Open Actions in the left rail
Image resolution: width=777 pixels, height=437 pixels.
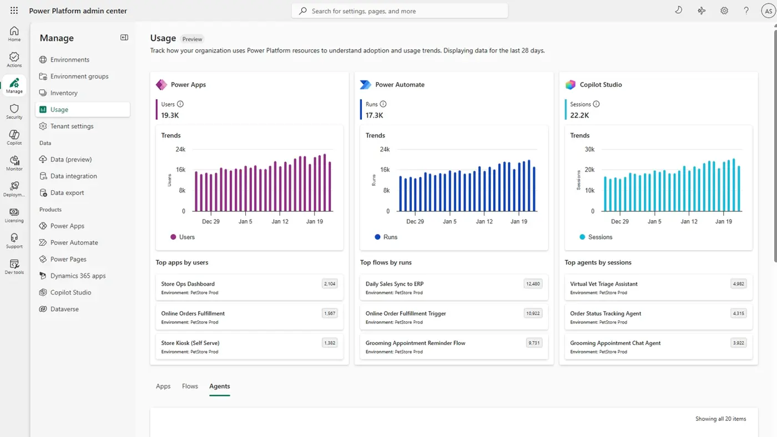coord(14,60)
